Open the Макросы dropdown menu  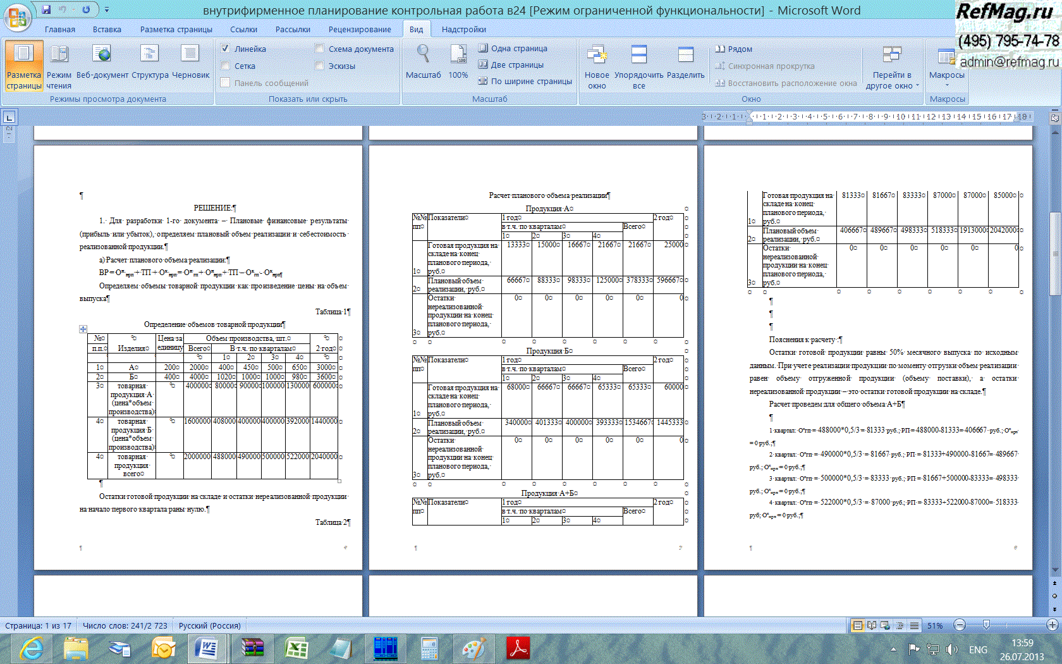coord(946,63)
